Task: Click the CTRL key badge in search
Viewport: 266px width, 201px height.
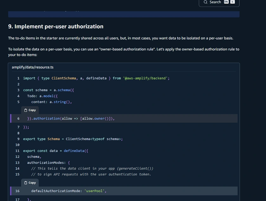Action: (226, 2)
